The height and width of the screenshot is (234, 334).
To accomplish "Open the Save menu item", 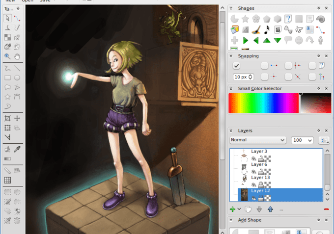I will coord(45,1).
